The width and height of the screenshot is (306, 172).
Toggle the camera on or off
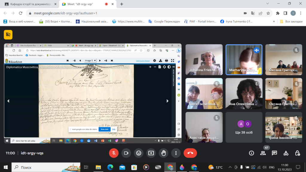pyautogui.click(x=126, y=153)
